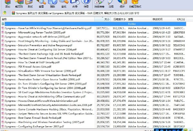Image resolution: width=193 pixels, height=131 pixels.
Task: Select Microsoft Log Parser Toolkit [2005].pdf
Action: [93, 32]
